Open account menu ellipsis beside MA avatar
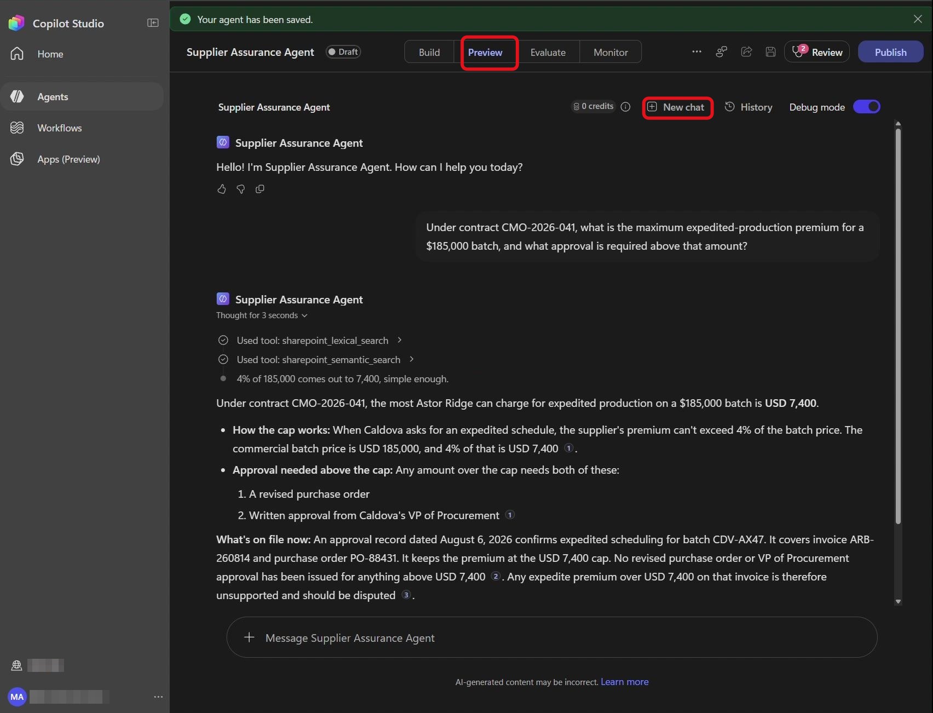 [x=158, y=697]
